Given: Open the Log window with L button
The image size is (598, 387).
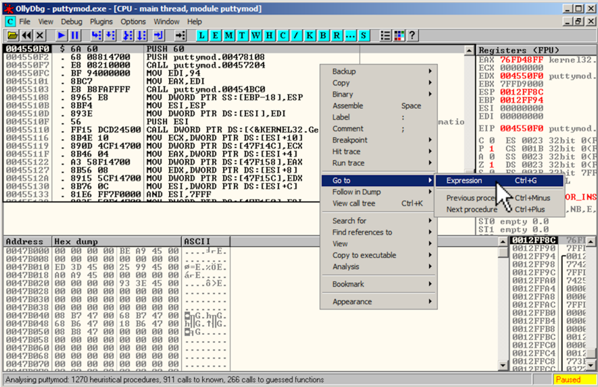Looking at the screenshot, I should (x=203, y=35).
